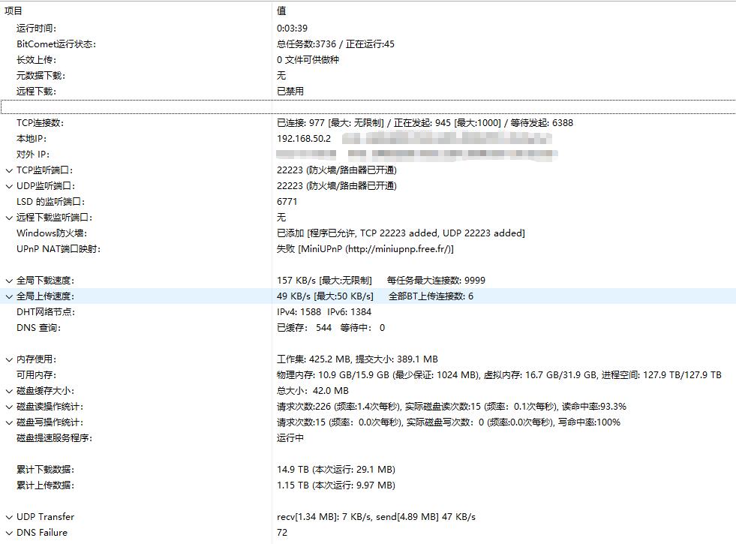Select the recv[1.34 MB] UDP transfer value
The height and width of the screenshot is (544, 736).
click(376, 517)
